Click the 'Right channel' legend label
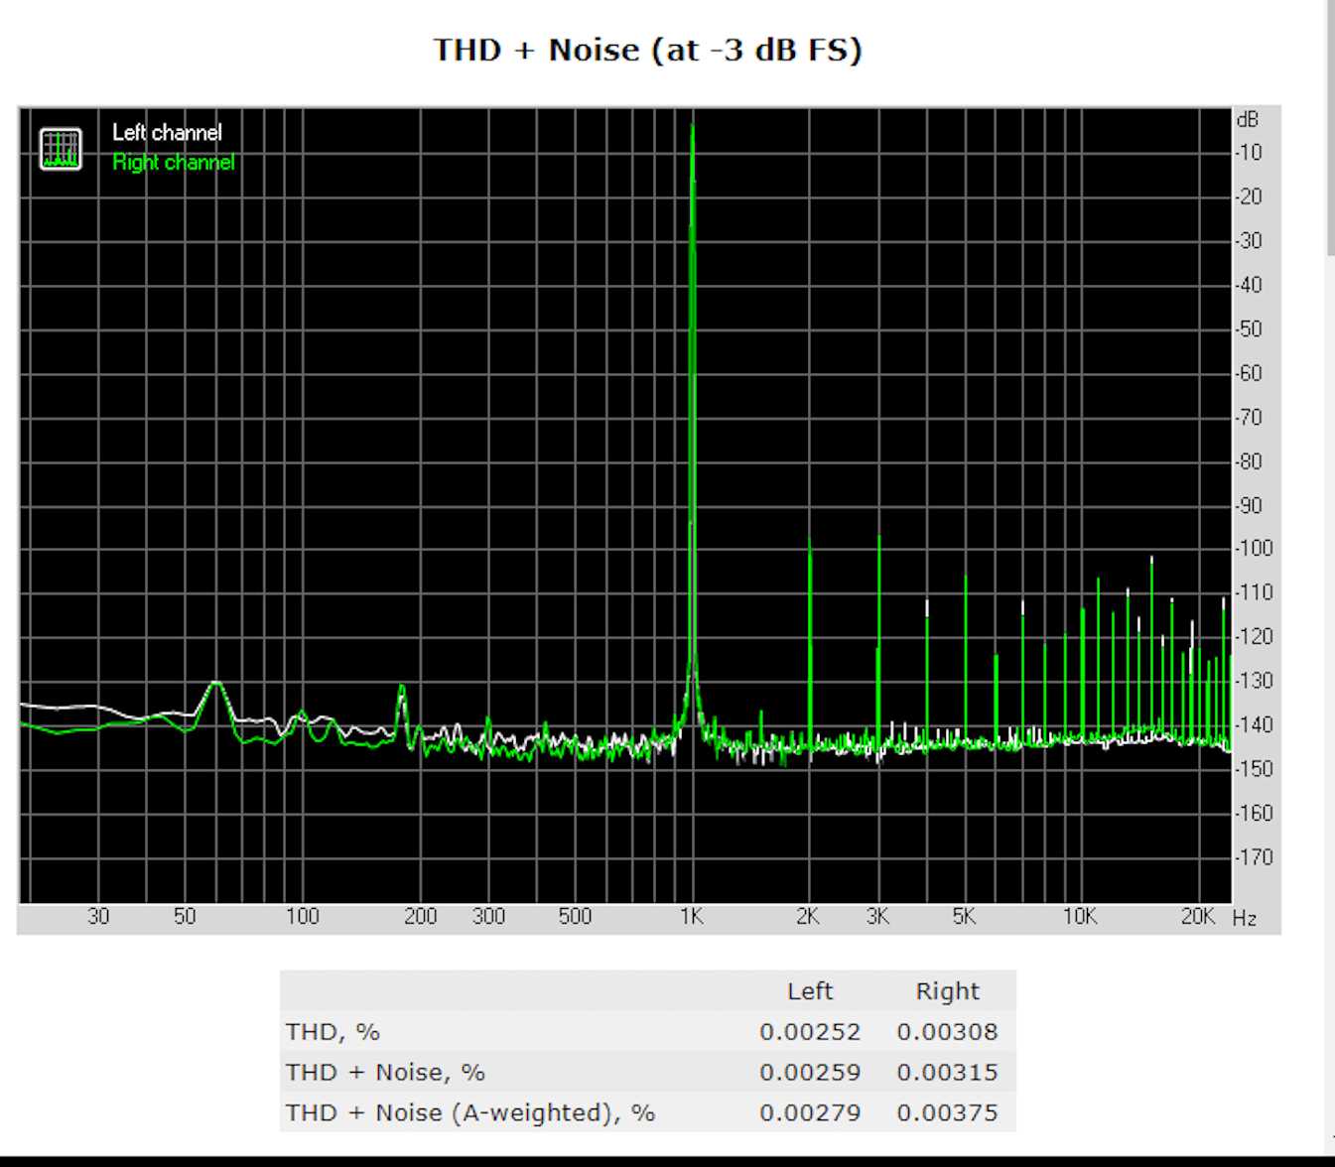The image size is (1335, 1167). tap(173, 162)
